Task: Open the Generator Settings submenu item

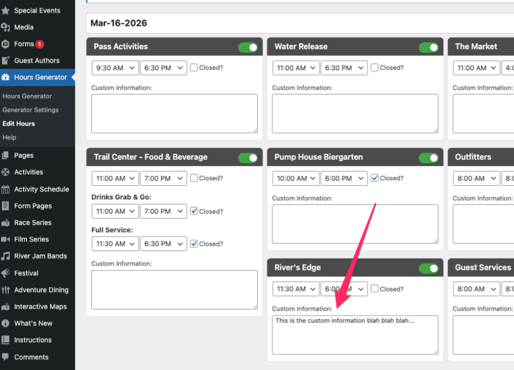Action: click(x=31, y=110)
